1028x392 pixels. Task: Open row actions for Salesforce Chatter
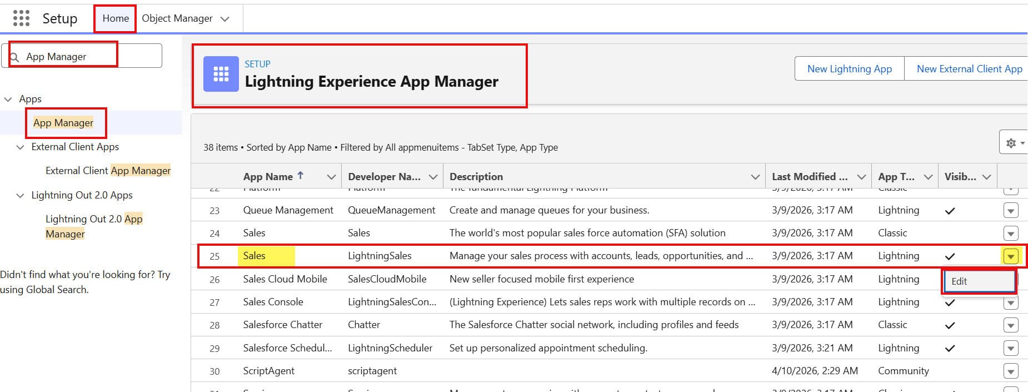coord(1011,325)
